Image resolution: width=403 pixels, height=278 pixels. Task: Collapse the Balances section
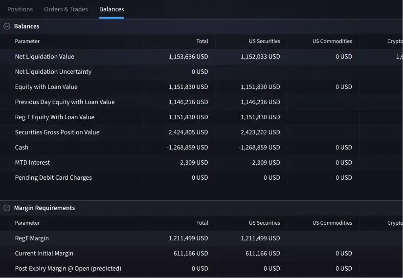(x=7, y=26)
